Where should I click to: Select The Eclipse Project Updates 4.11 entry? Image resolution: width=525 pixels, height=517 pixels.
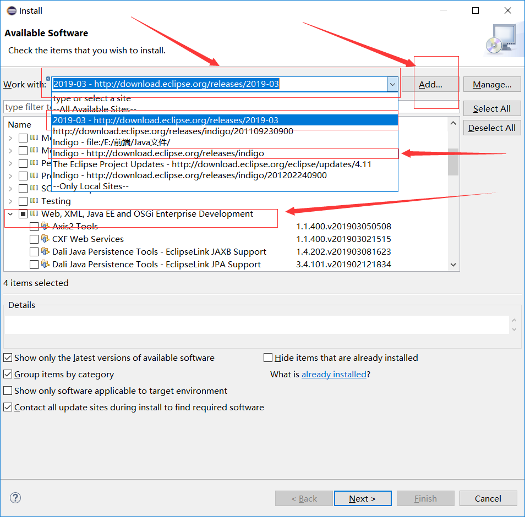click(225, 164)
